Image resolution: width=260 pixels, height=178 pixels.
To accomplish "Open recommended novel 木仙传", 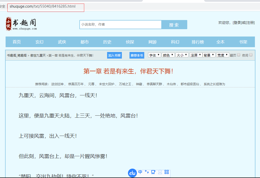I will click(171, 84).
